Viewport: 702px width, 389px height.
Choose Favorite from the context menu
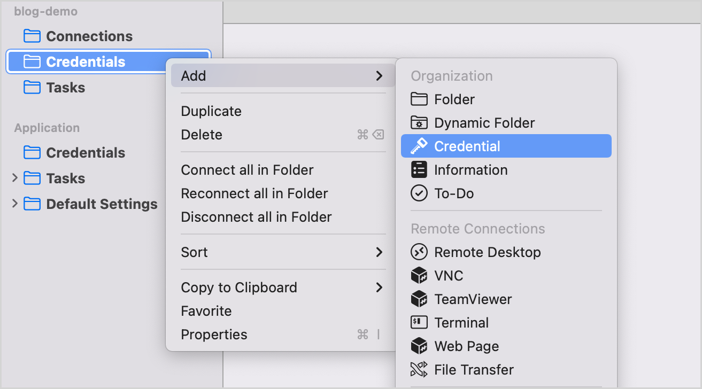(283, 311)
